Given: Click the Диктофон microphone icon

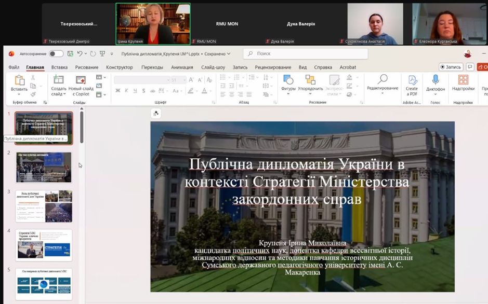Looking at the screenshot, I should 436,80.
